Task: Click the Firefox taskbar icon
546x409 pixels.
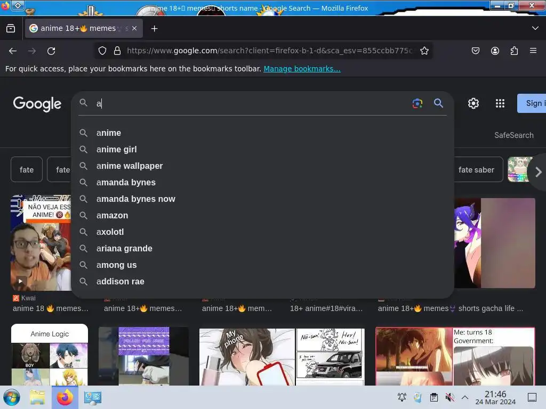Action: coord(65,397)
